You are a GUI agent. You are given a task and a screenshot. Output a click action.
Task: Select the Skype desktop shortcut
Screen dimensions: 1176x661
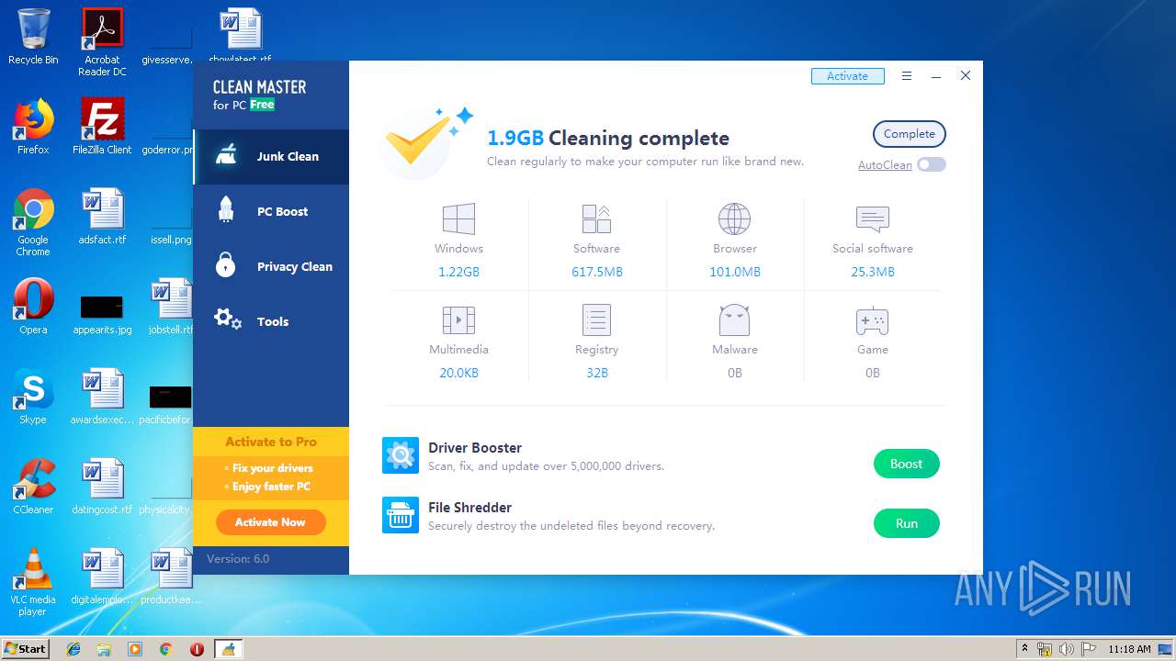tap(33, 397)
